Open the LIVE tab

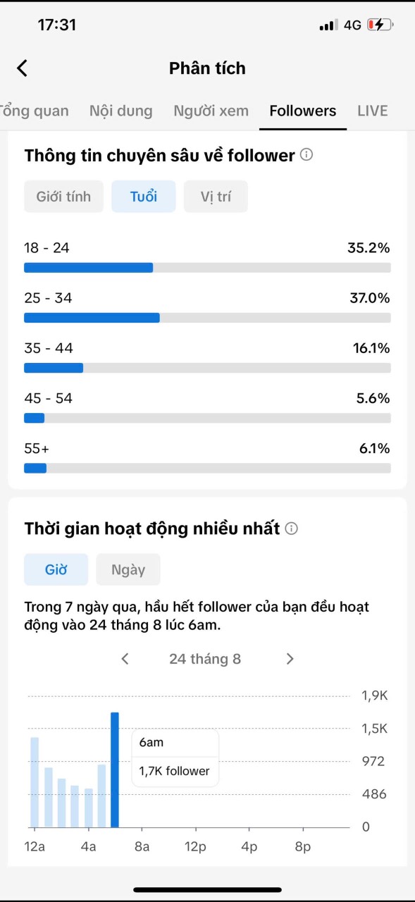click(x=373, y=111)
